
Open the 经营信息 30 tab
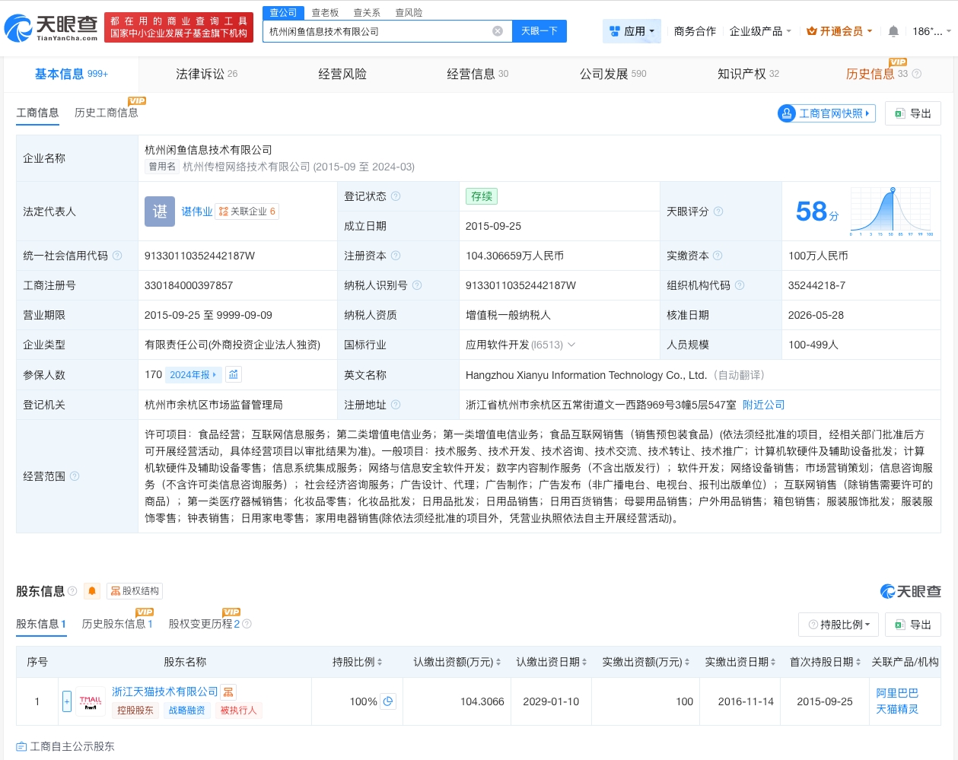[477, 74]
